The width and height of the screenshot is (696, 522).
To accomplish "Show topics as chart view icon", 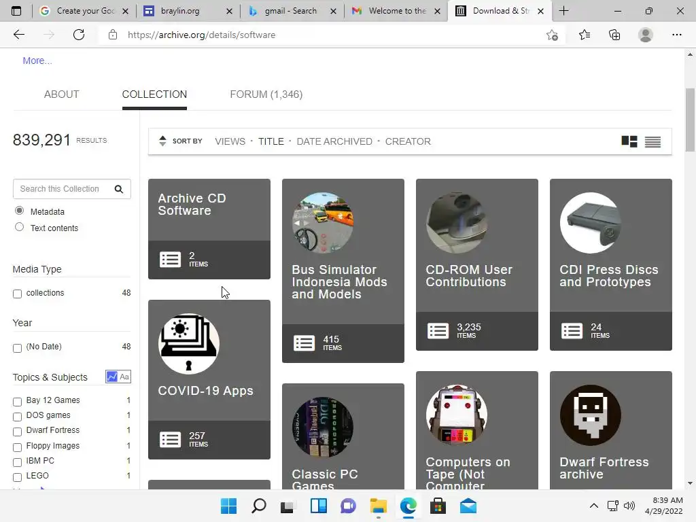I will (112, 377).
